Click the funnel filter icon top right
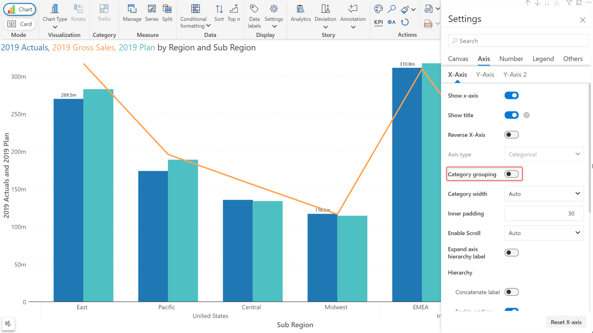Viewport: 593px width, 333px height. [x=569, y=3]
